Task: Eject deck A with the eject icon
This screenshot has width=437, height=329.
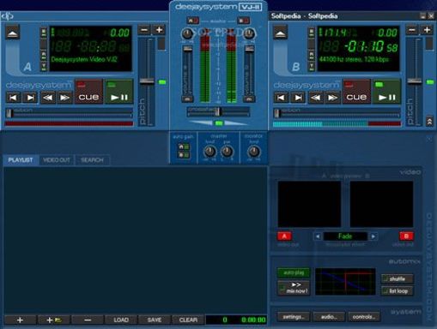Action: [13, 33]
